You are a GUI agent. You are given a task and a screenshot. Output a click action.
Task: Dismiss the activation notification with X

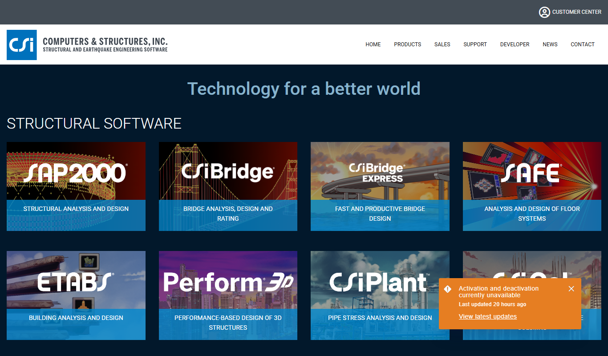pos(572,289)
